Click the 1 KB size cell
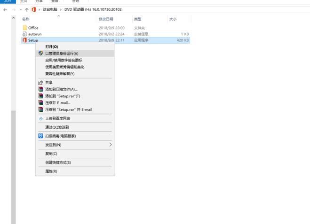 click(185, 34)
